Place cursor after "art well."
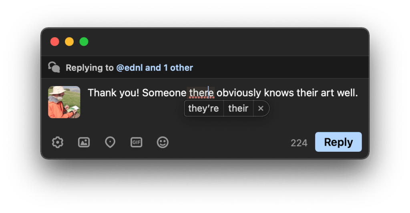410x213 pixels. coord(358,93)
